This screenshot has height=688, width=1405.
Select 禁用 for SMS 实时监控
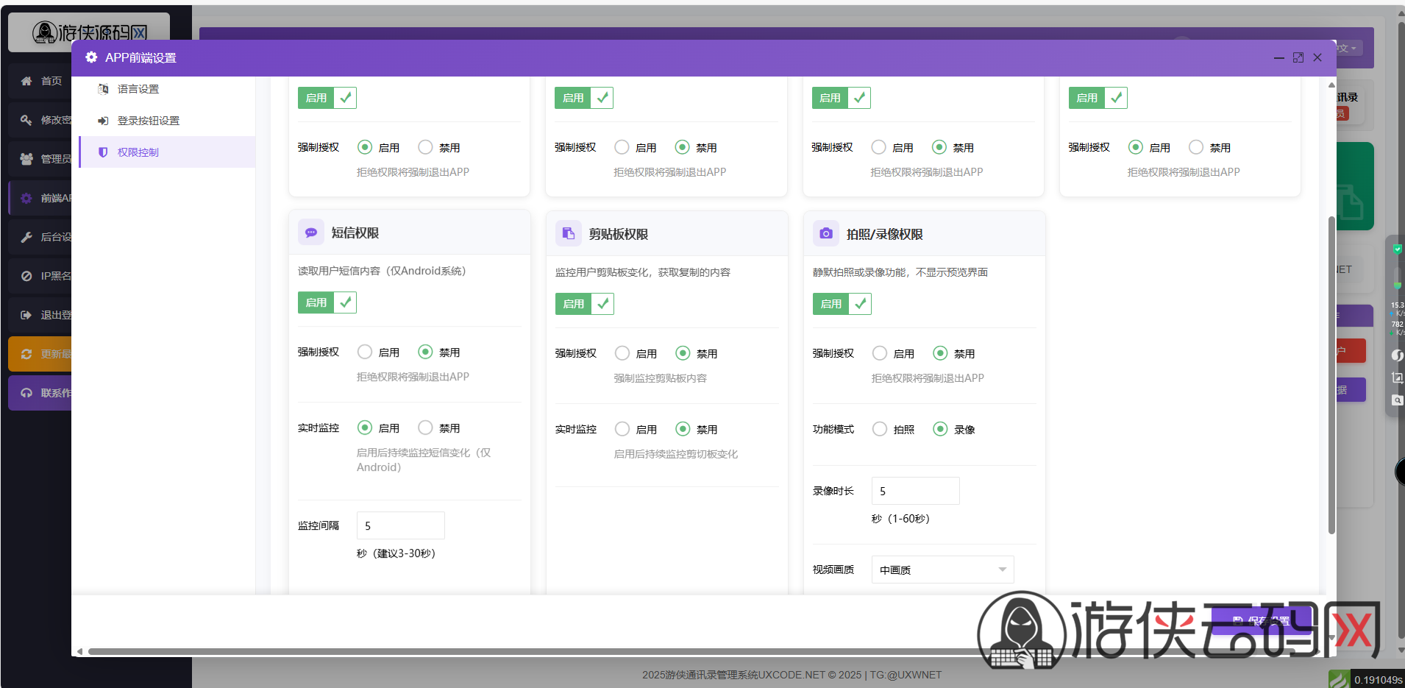pyautogui.click(x=425, y=428)
